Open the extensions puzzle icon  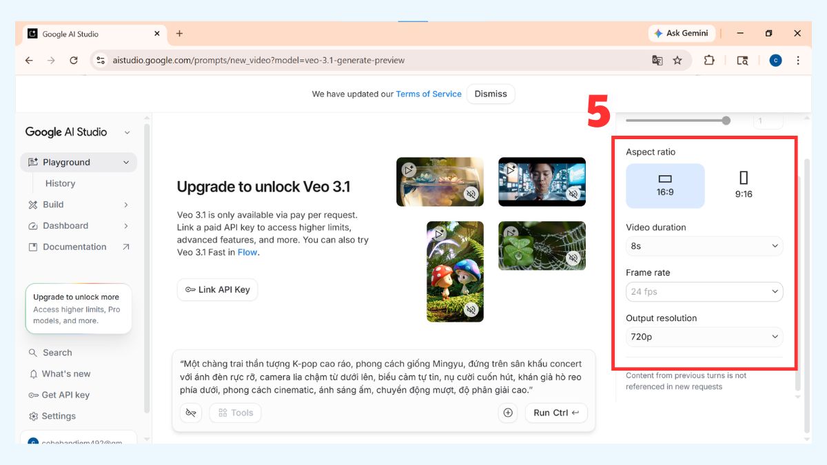point(709,61)
